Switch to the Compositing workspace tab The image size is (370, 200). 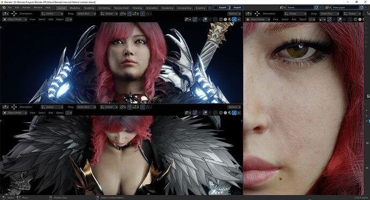[x=184, y=8]
